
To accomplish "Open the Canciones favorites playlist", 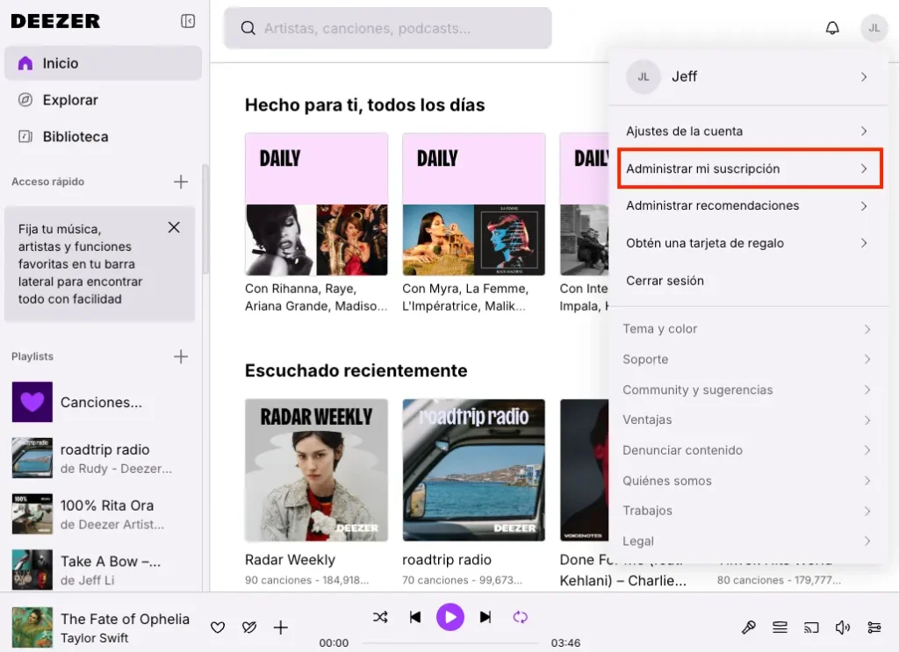I will 104,402.
